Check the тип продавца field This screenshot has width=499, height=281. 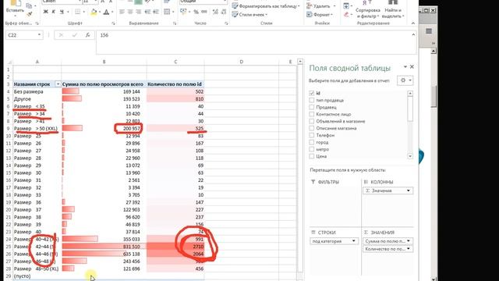click(x=312, y=100)
